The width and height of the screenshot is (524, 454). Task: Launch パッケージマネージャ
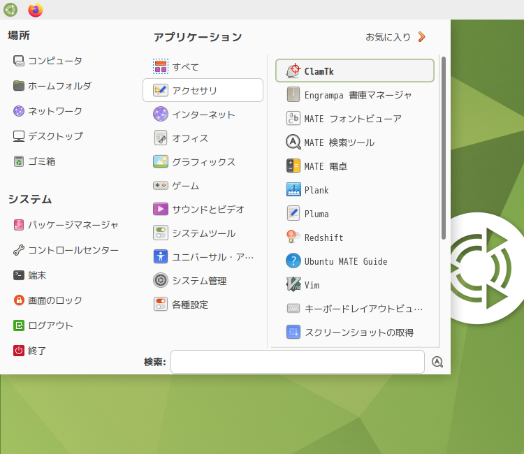66,225
